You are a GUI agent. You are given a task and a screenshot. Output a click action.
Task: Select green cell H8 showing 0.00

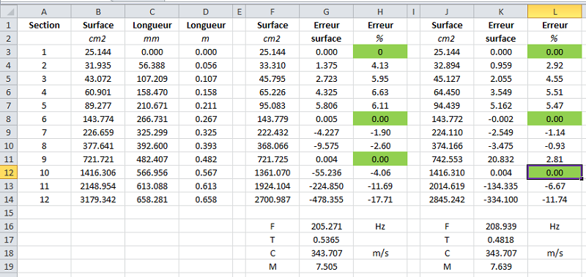point(380,119)
